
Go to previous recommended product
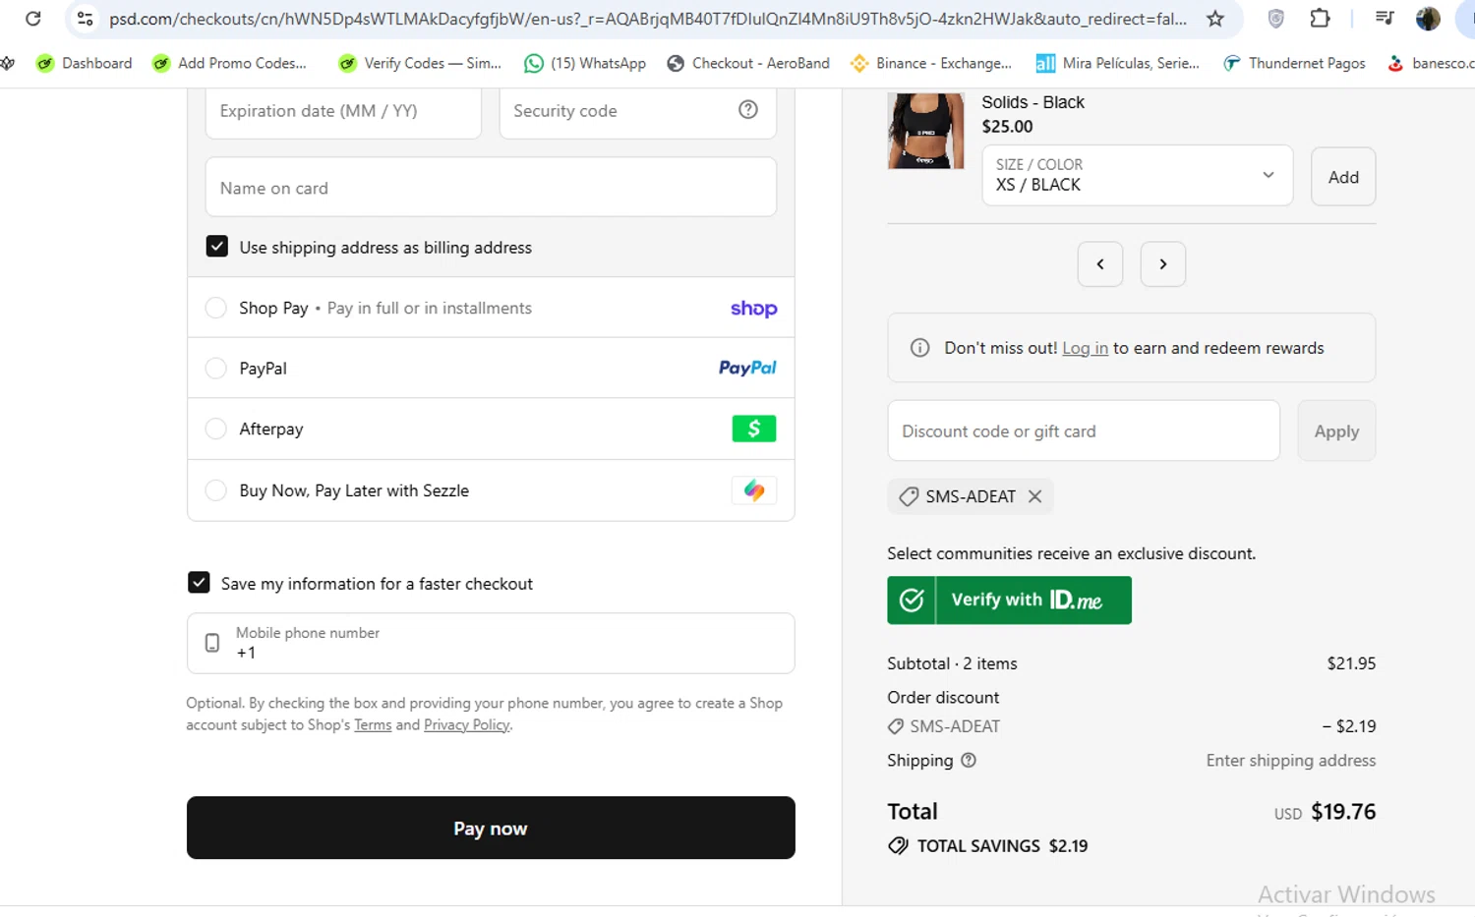(1100, 264)
